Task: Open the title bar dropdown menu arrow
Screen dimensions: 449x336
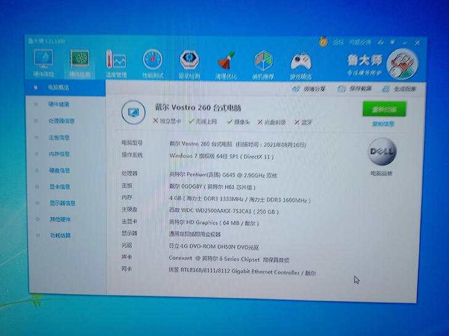Action: 392,42
